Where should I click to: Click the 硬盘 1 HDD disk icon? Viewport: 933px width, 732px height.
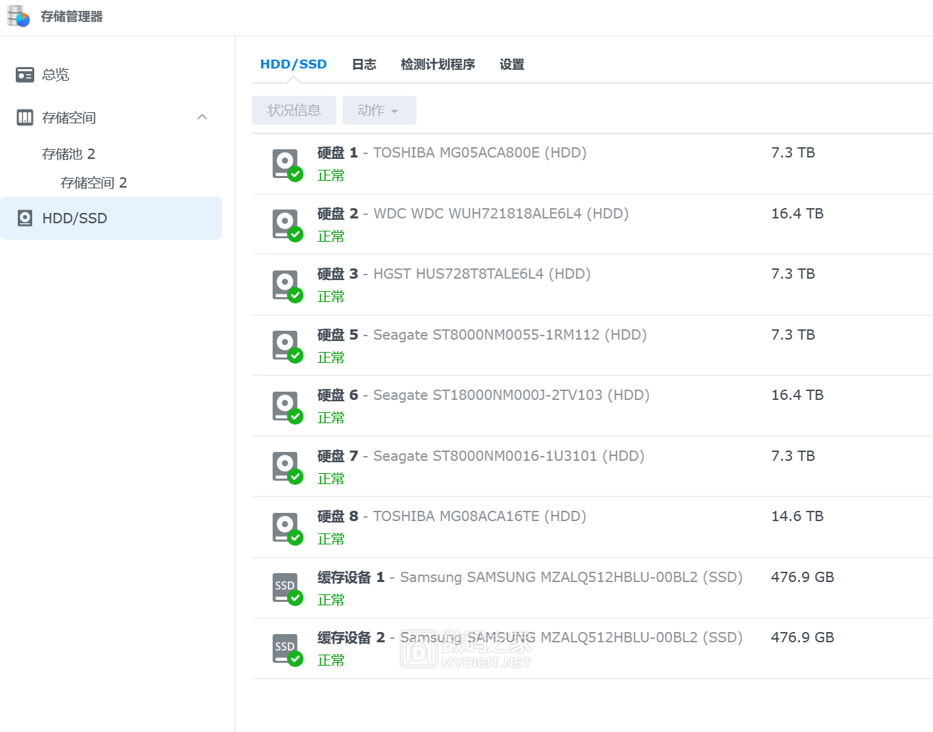point(285,164)
